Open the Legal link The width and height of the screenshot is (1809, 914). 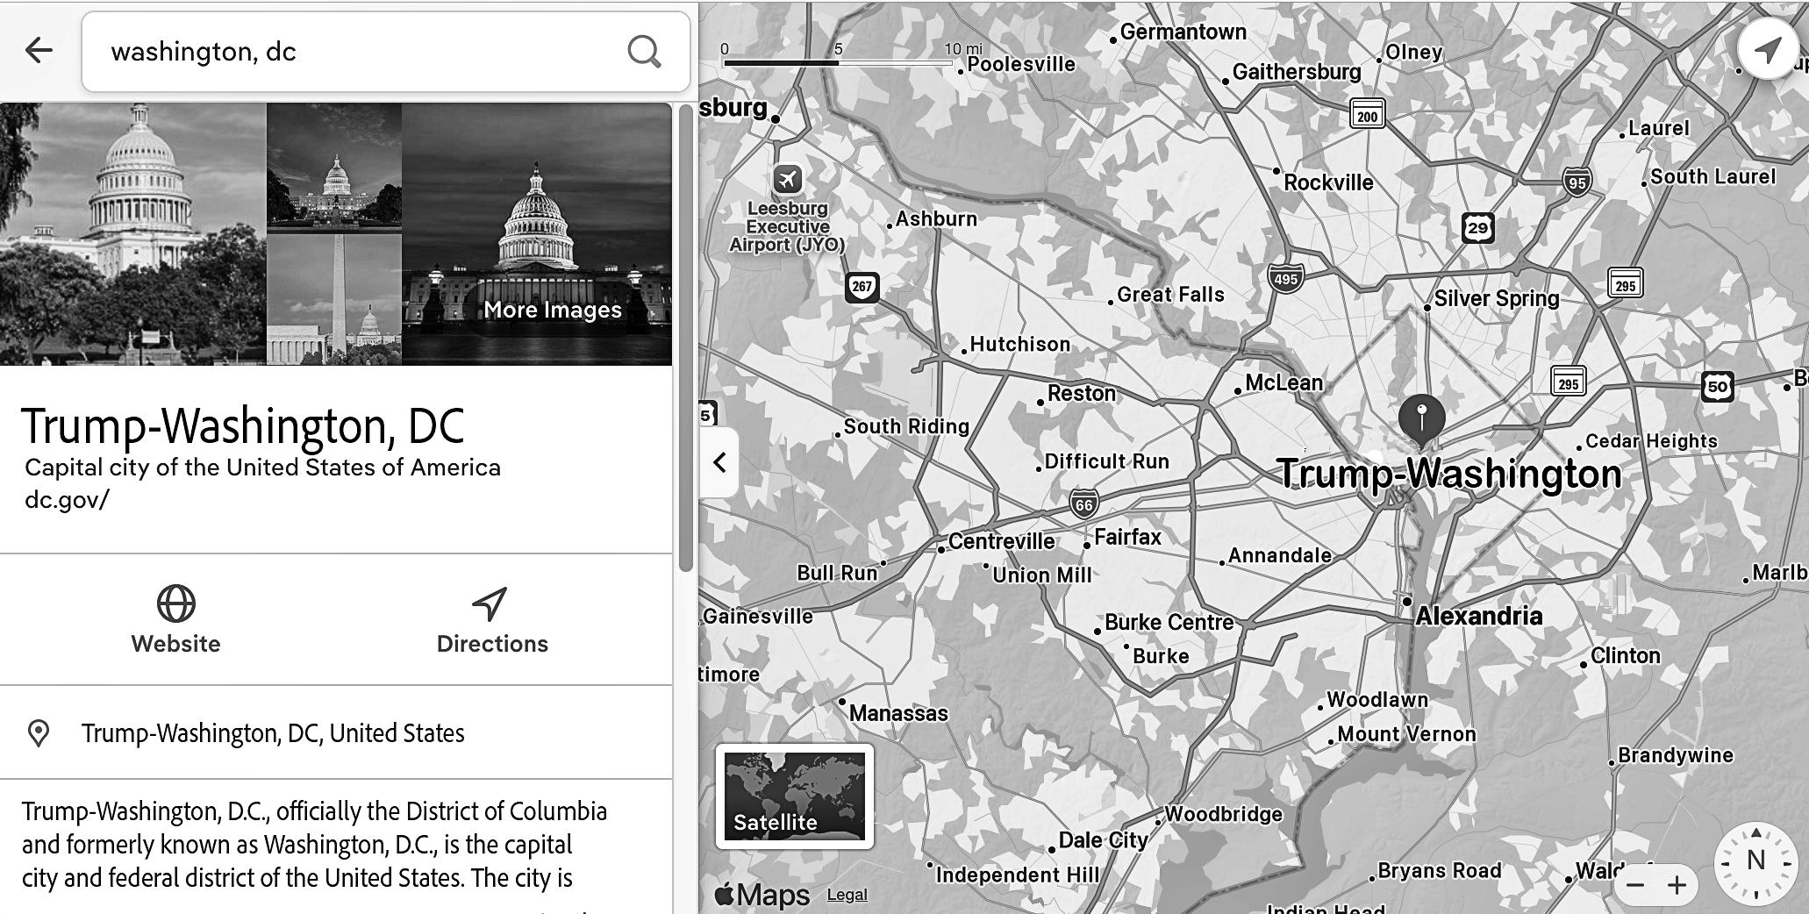[x=847, y=894]
